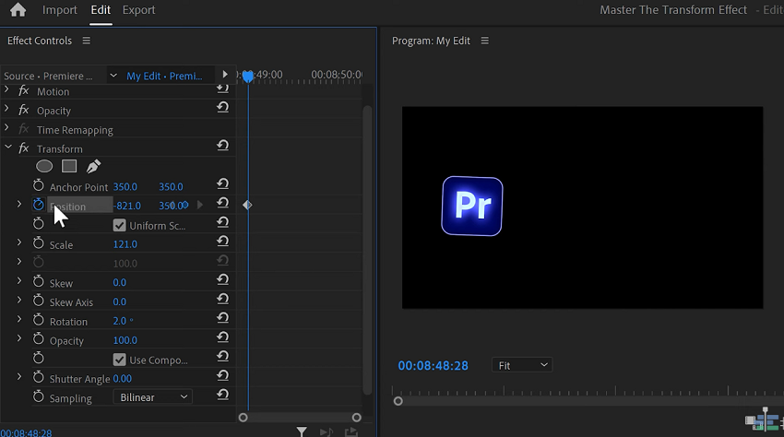Open the Source clip dropdown chevron
This screenshot has width=784, height=437.
point(113,76)
